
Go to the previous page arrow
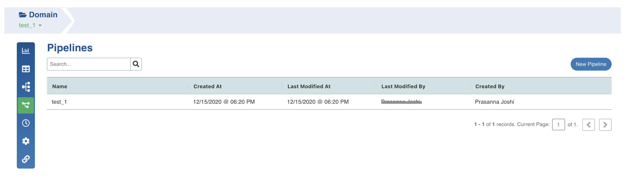588,124
